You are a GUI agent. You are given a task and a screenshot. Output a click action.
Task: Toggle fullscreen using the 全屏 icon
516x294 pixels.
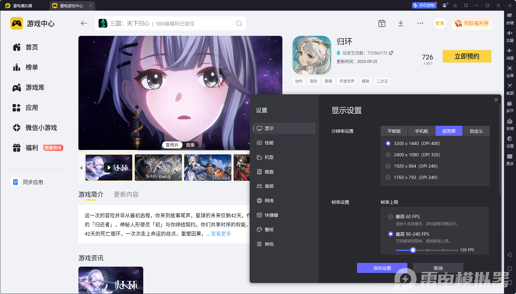510,68
